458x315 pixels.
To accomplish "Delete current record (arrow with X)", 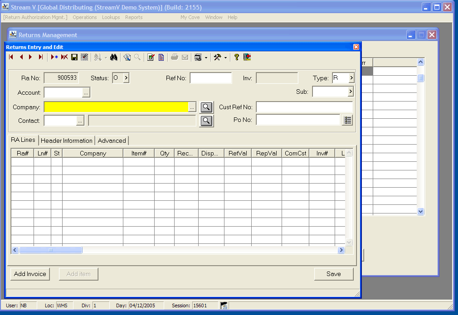I will click(x=64, y=57).
